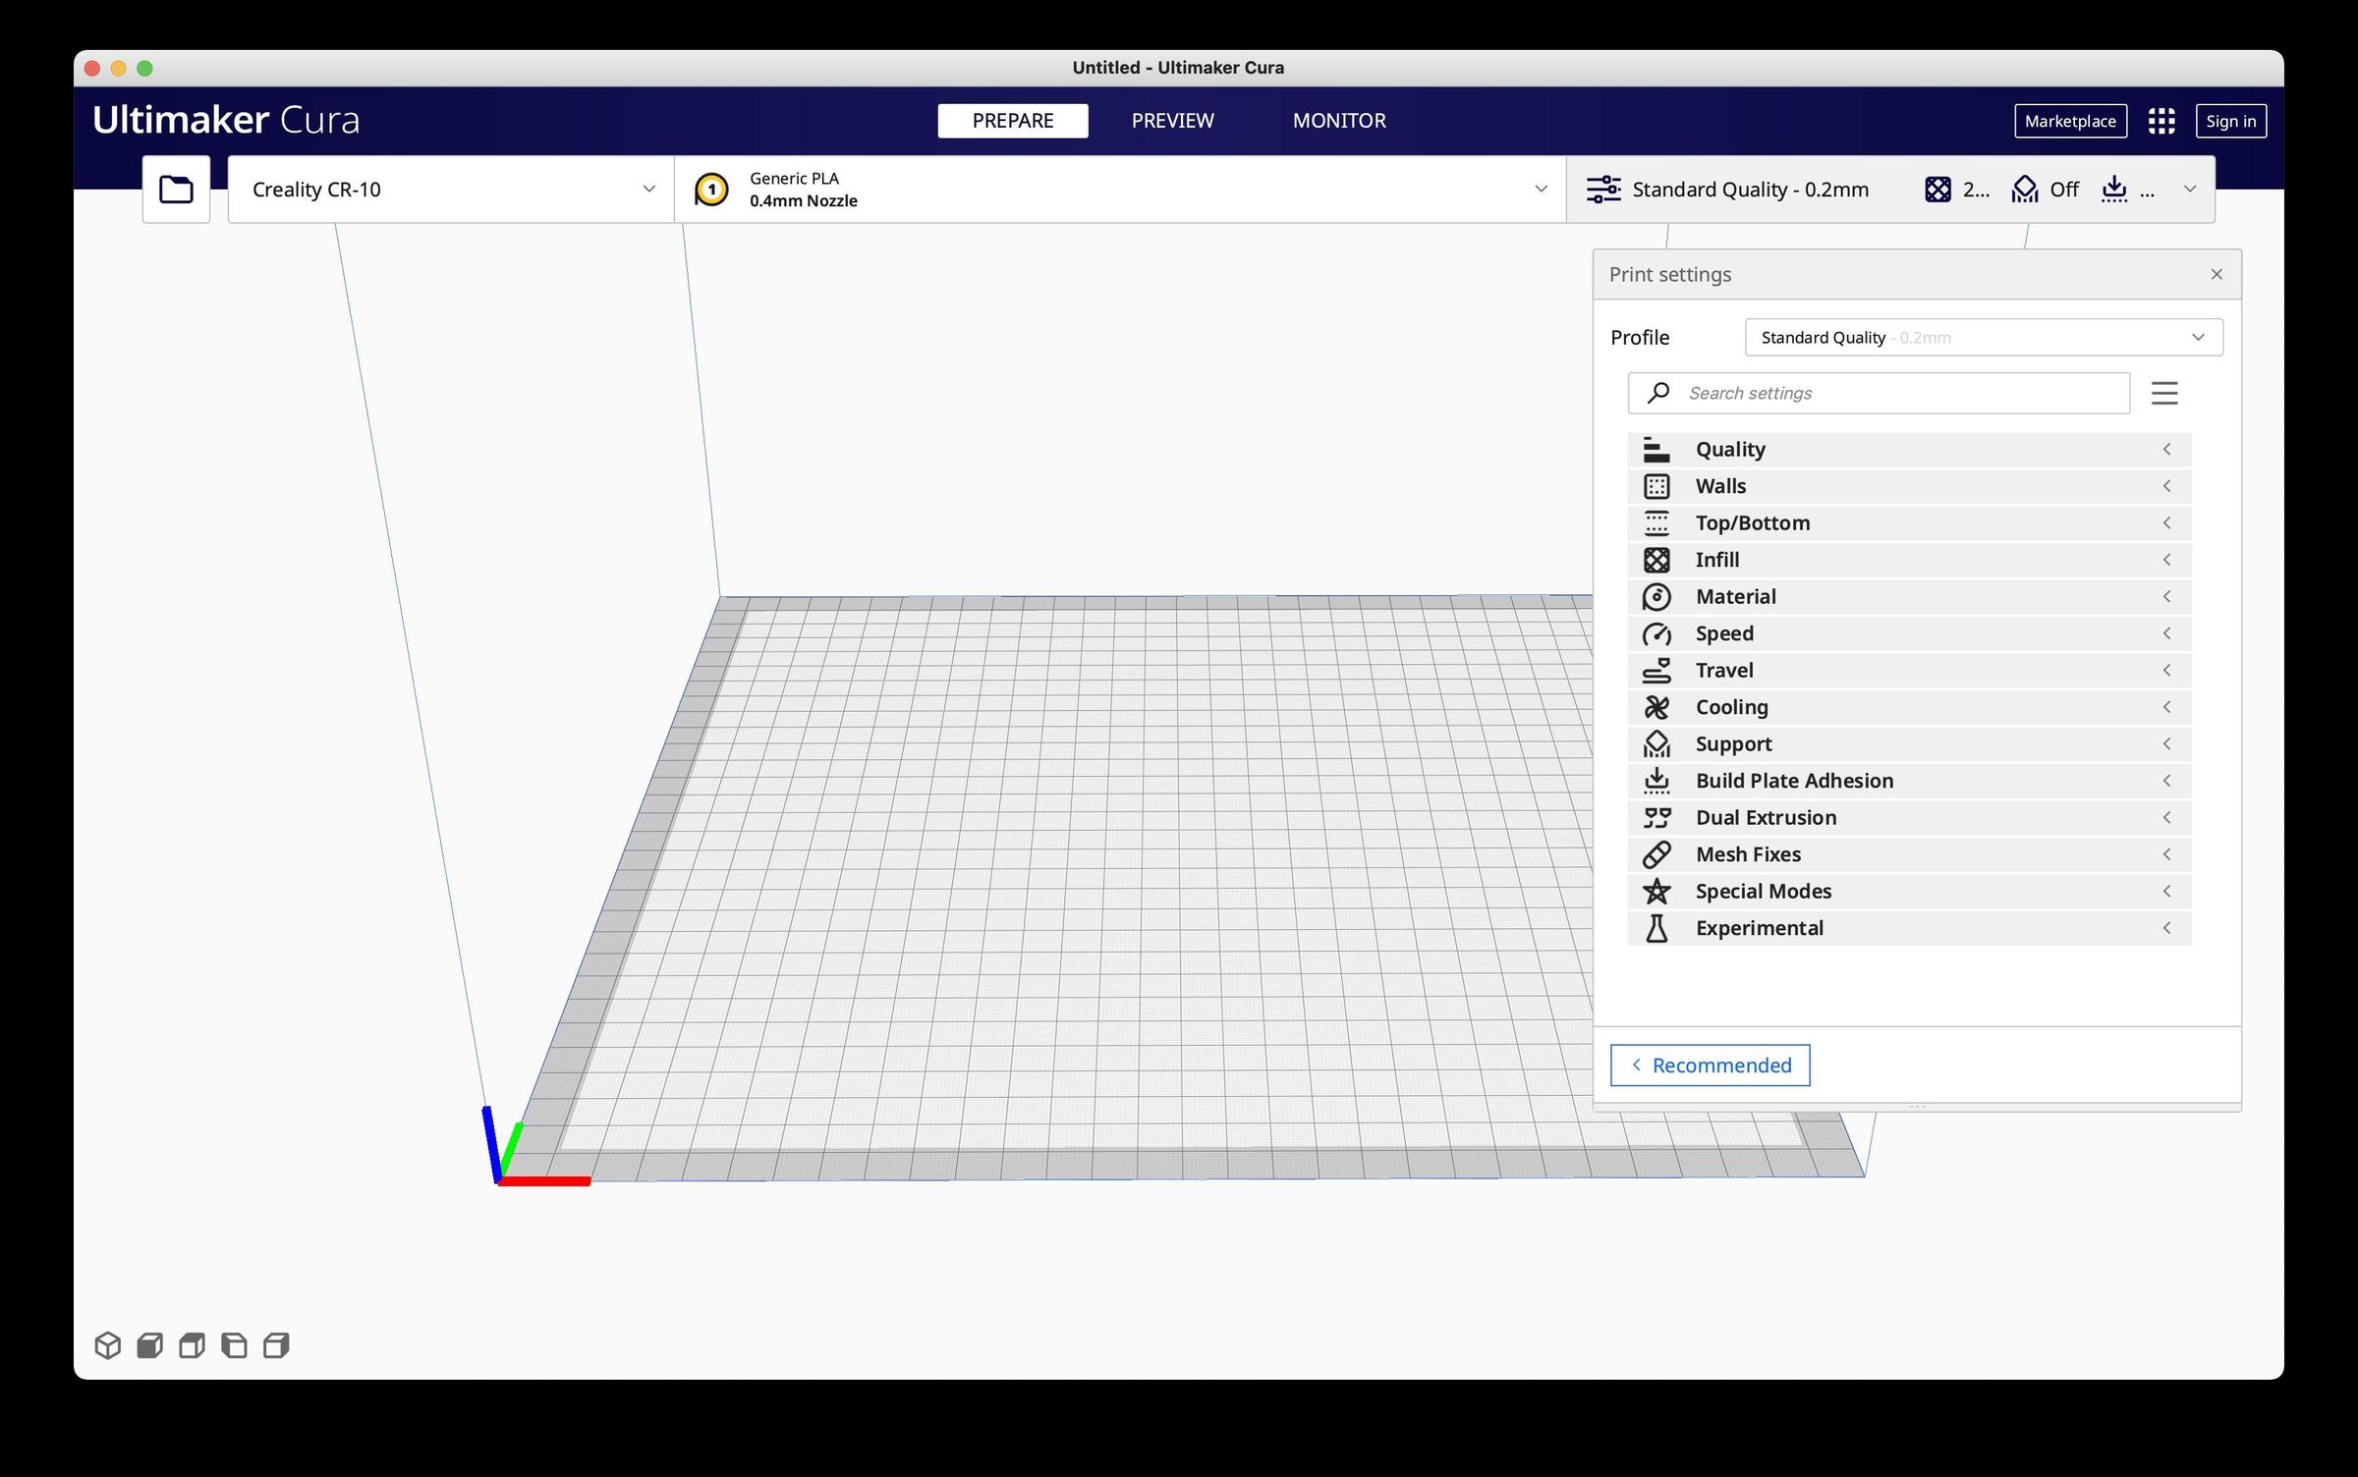Expand the Support settings section
Viewport: 2358px width, 1477px height.
point(1909,743)
